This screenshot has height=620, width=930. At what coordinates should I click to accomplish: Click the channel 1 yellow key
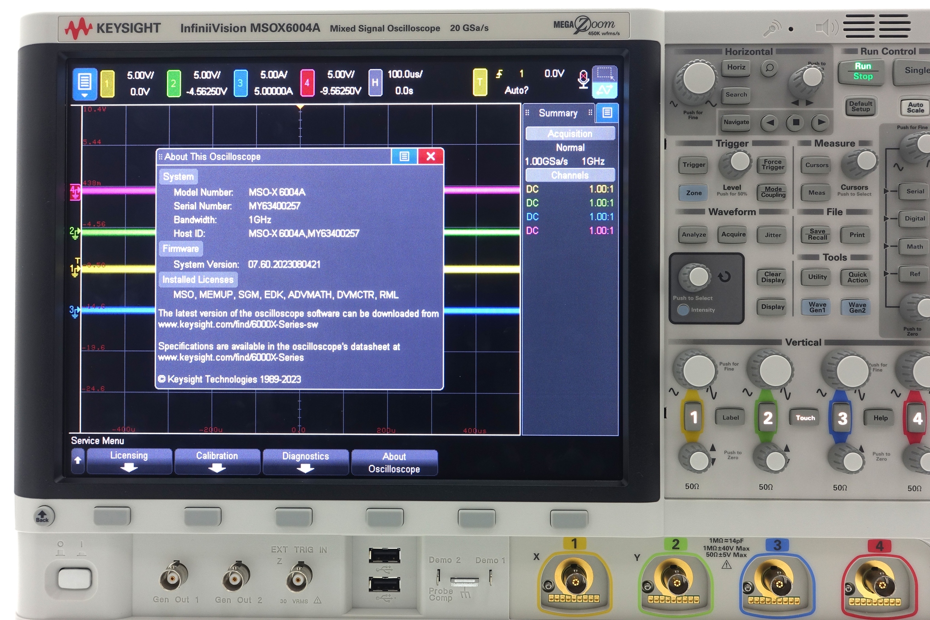coord(693,417)
